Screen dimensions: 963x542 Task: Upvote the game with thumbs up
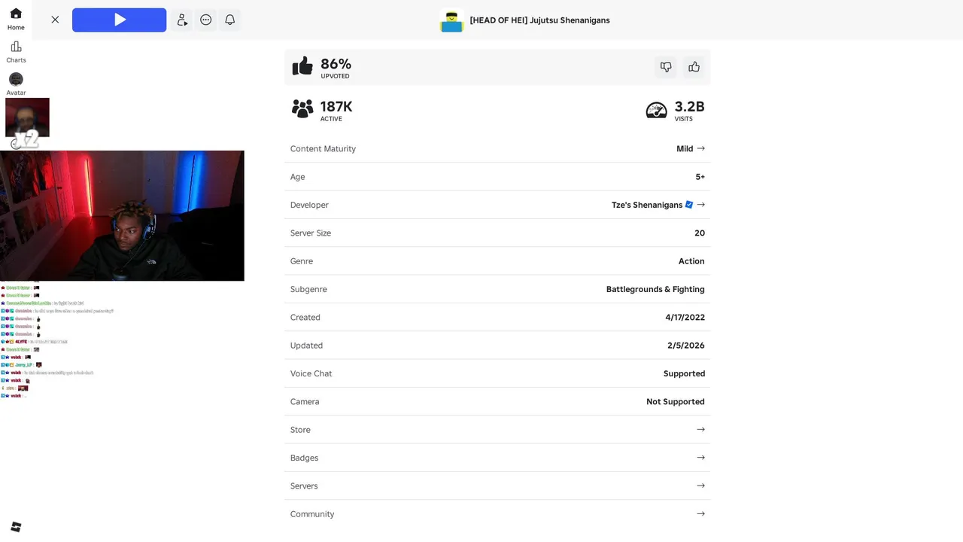694,67
